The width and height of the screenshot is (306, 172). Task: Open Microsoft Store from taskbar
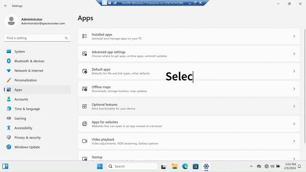pyautogui.click(x=196, y=166)
